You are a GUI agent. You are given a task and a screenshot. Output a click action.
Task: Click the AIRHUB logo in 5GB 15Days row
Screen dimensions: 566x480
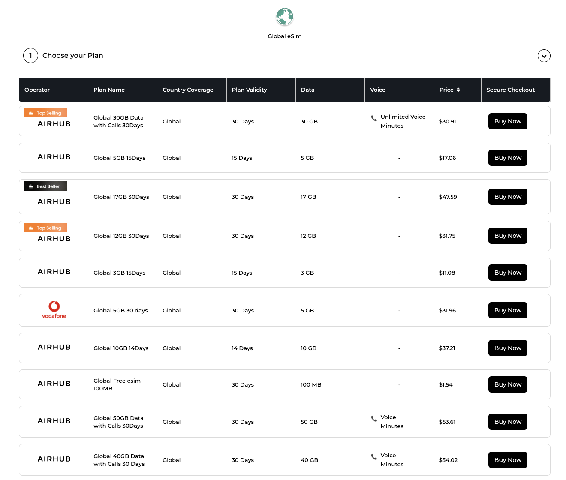click(54, 157)
